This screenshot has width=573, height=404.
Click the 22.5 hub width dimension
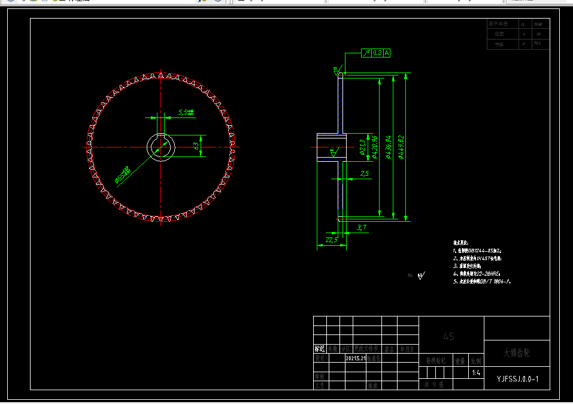click(332, 240)
